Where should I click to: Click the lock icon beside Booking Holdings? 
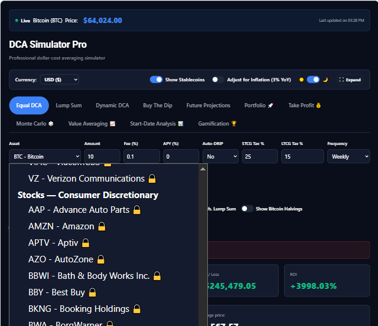pos(136,309)
